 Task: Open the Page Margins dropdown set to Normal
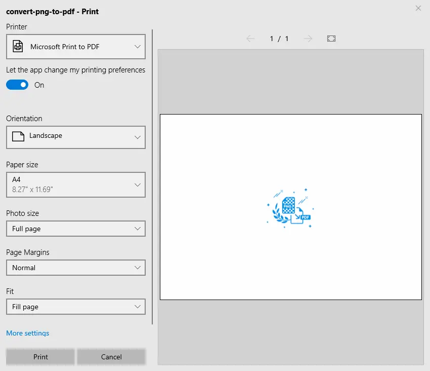coord(76,268)
